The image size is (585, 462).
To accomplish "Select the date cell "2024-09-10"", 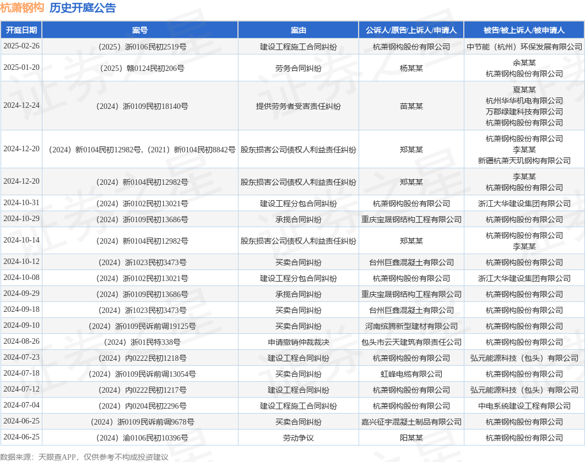I will click(x=21, y=325).
